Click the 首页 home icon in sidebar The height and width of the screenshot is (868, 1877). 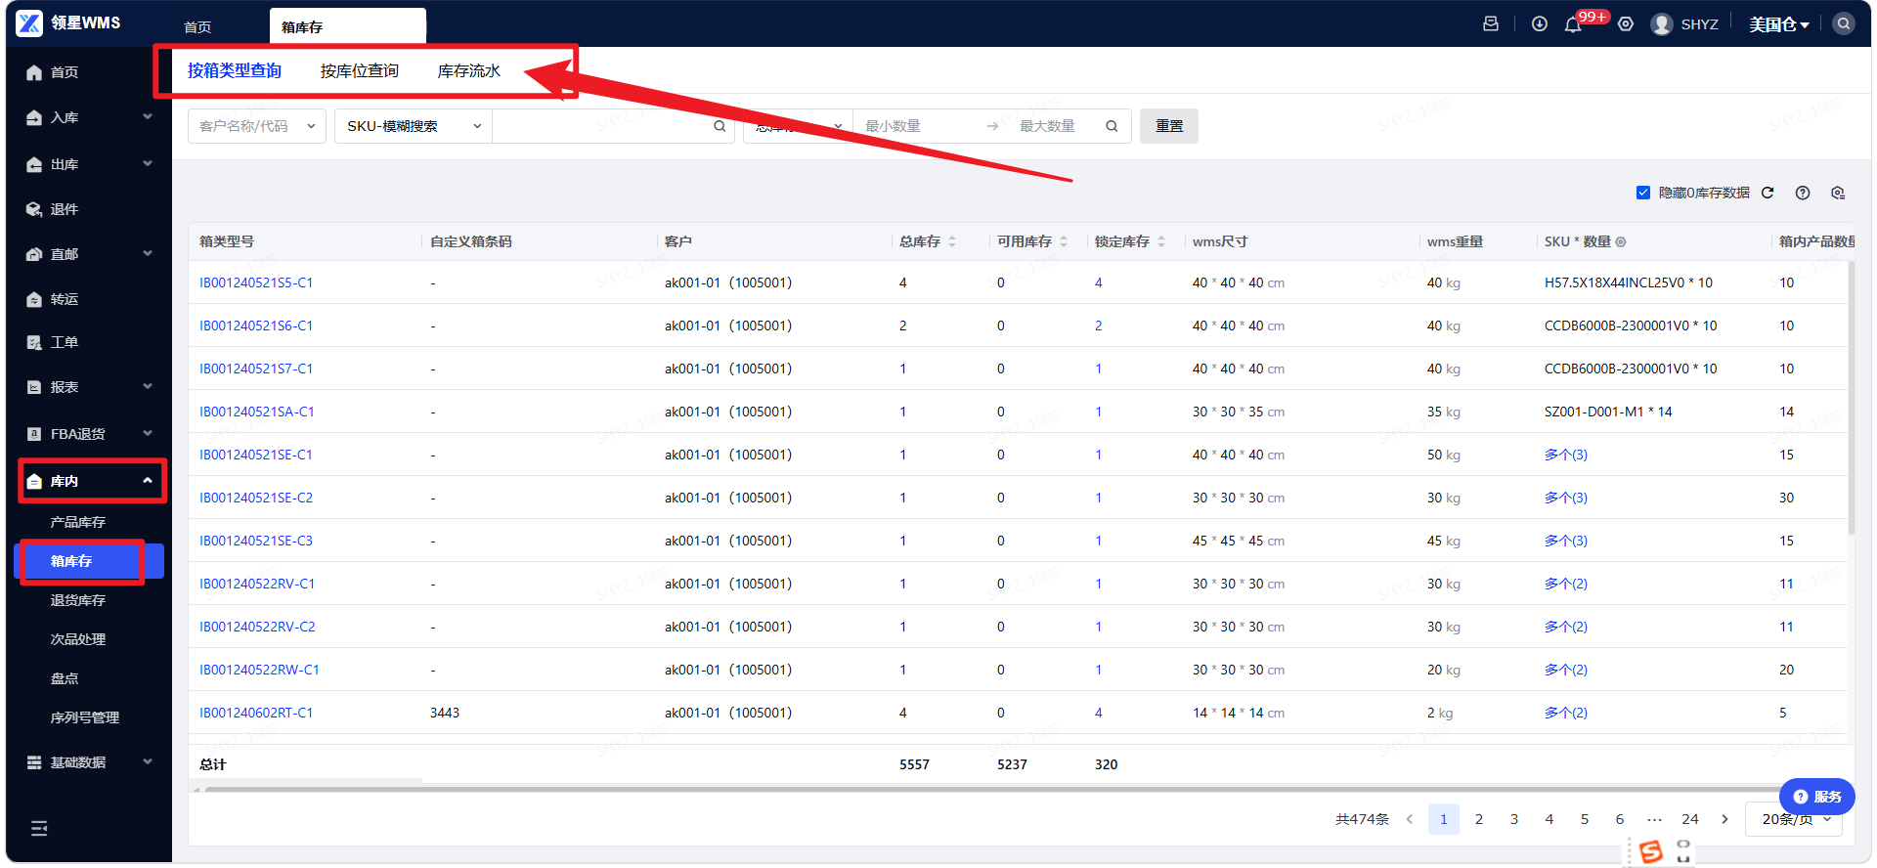pos(34,72)
